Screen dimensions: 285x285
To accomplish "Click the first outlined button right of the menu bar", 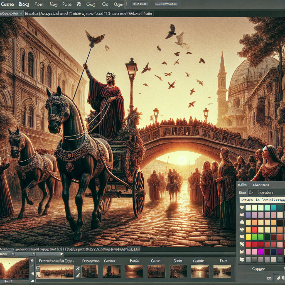I will click(139, 4).
